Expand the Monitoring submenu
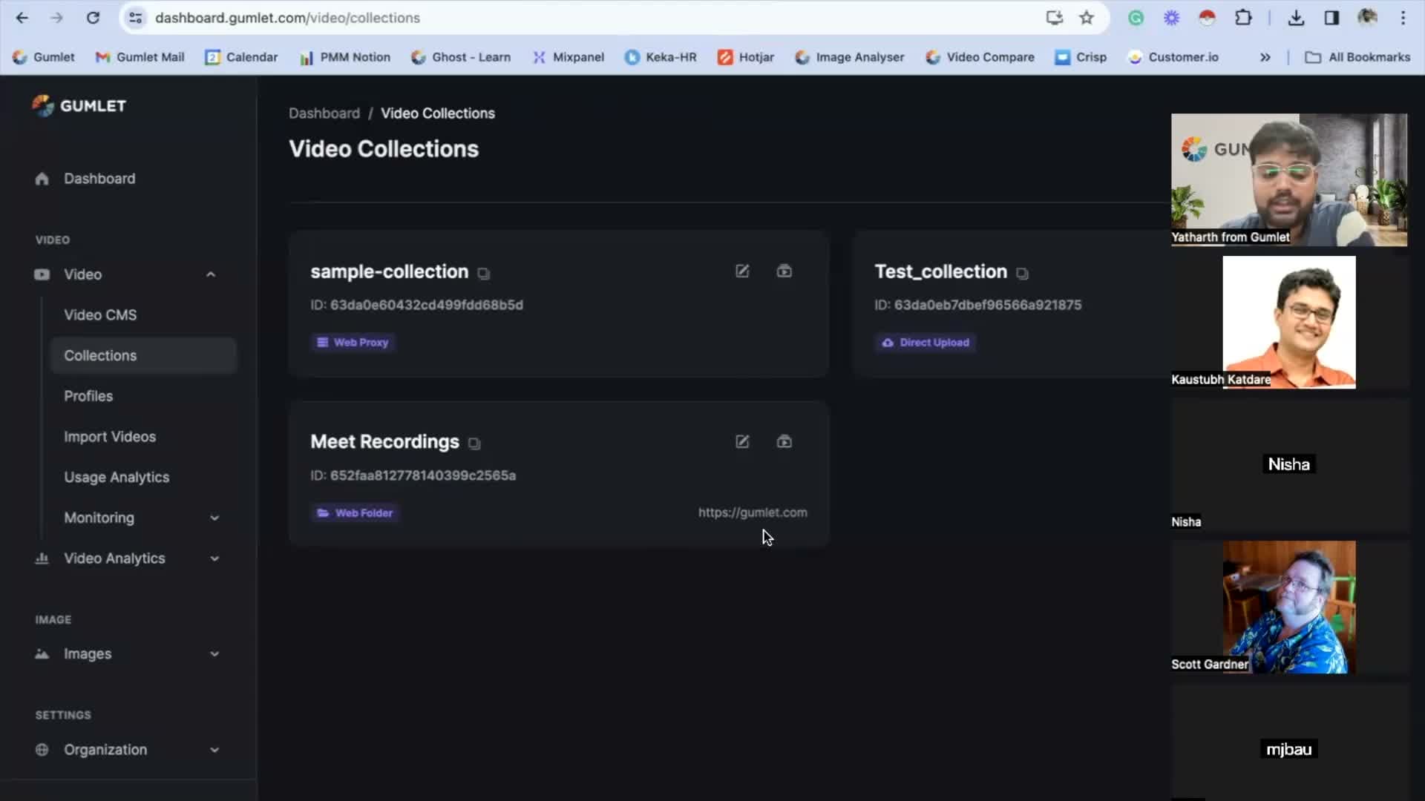This screenshot has height=801, width=1425. 214,518
